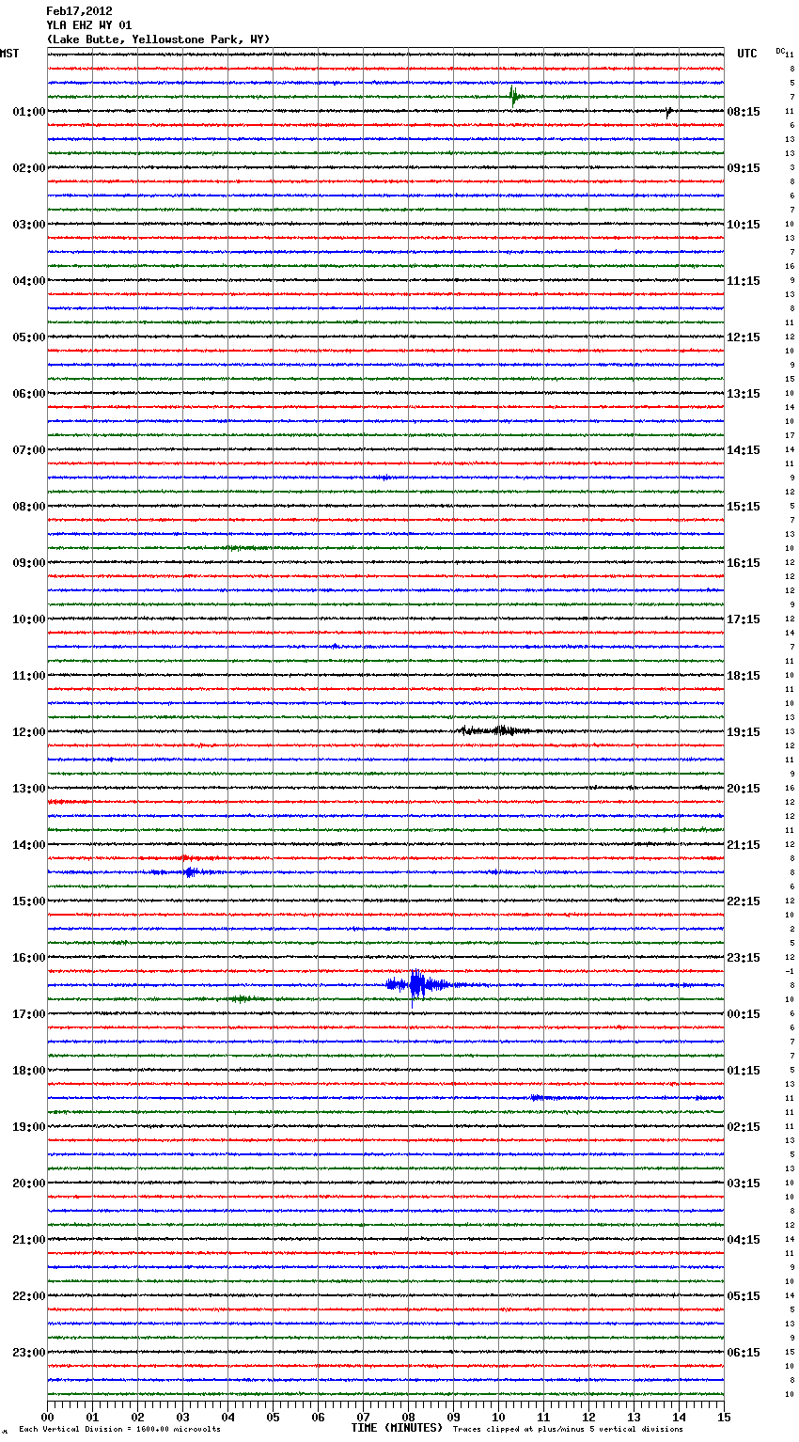The width and height of the screenshot is (799, 1442).
Task: Select the station code YLA EHZ WY 01
Action: point(89,25)
